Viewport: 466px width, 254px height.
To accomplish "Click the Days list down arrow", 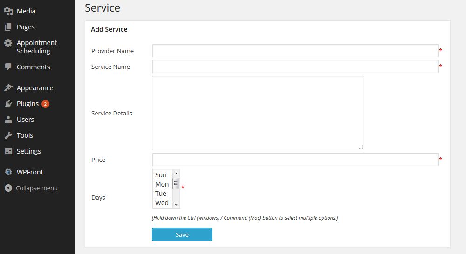I will tap(176, 204).
